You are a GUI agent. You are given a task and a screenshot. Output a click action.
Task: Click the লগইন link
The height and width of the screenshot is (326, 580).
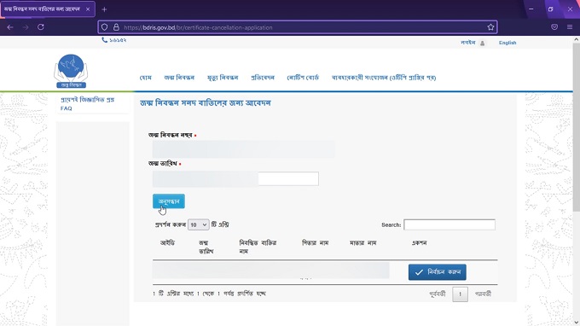[x=468, y=43]
